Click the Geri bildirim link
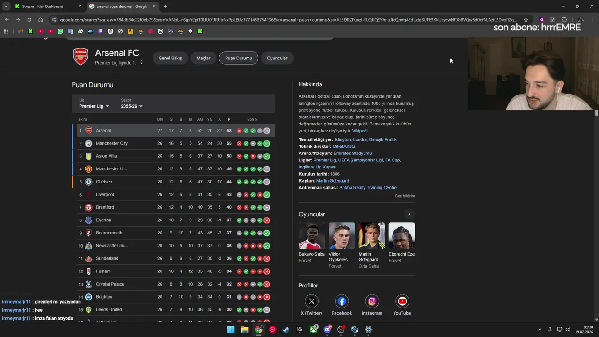The width and height of the screenshot is (599, 337). [405, 196]
